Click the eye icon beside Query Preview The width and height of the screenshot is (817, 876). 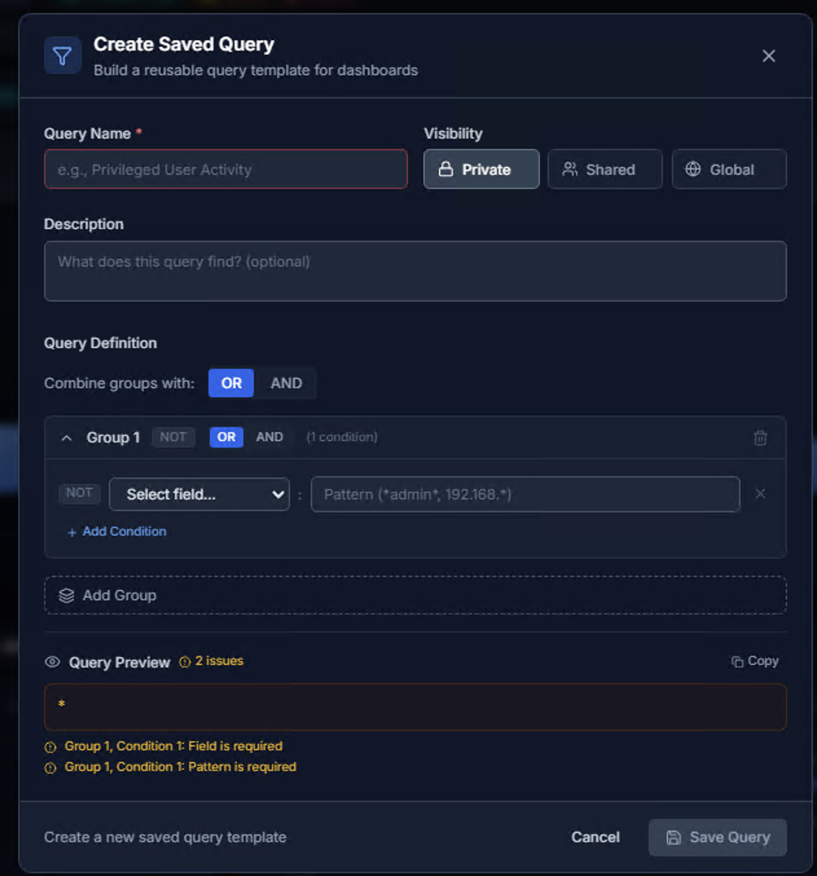(x=52, y=662)
